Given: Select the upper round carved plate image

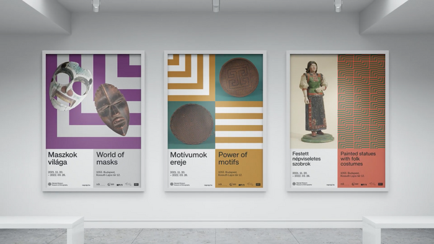Looking at the screenshot, I should 239,77.
